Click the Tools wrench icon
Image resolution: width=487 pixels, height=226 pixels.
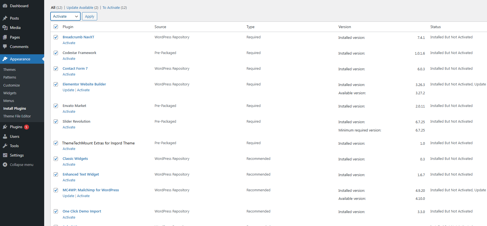tap(5, 146)
